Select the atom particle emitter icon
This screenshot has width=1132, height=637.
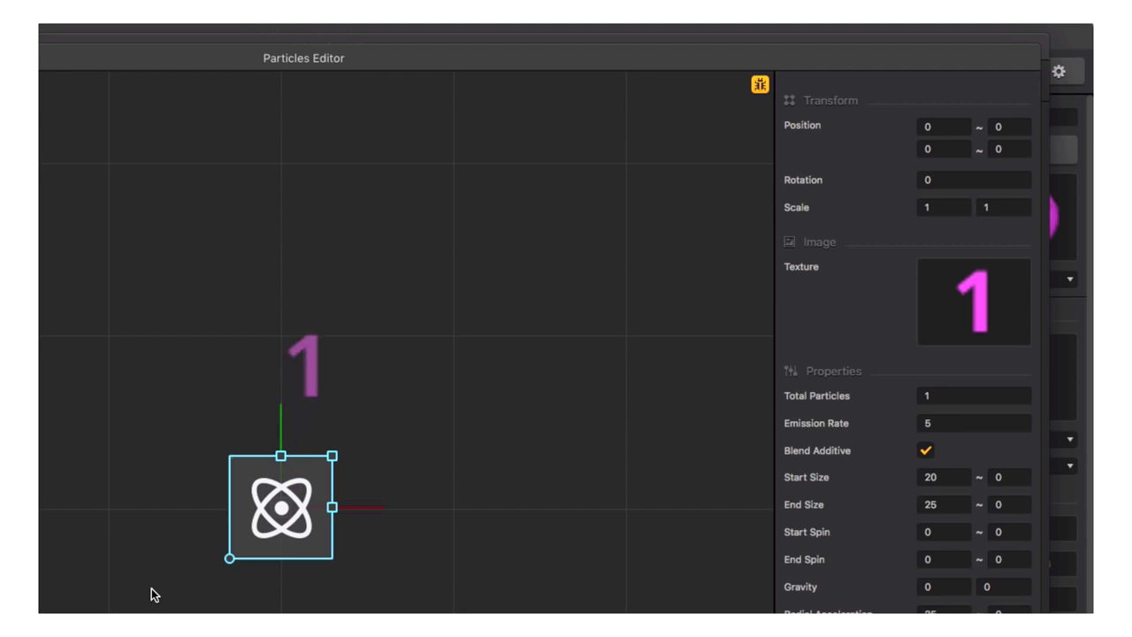pyautogui.click(x=281, y=507)
